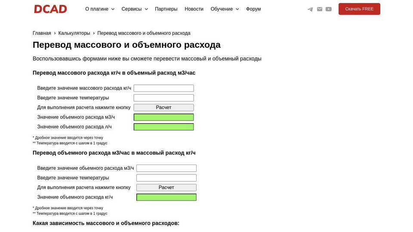Expand the 'Сервисы' dropdown menu
The height and width of the screenshot is (232, 413).
(x=135, y=9)
